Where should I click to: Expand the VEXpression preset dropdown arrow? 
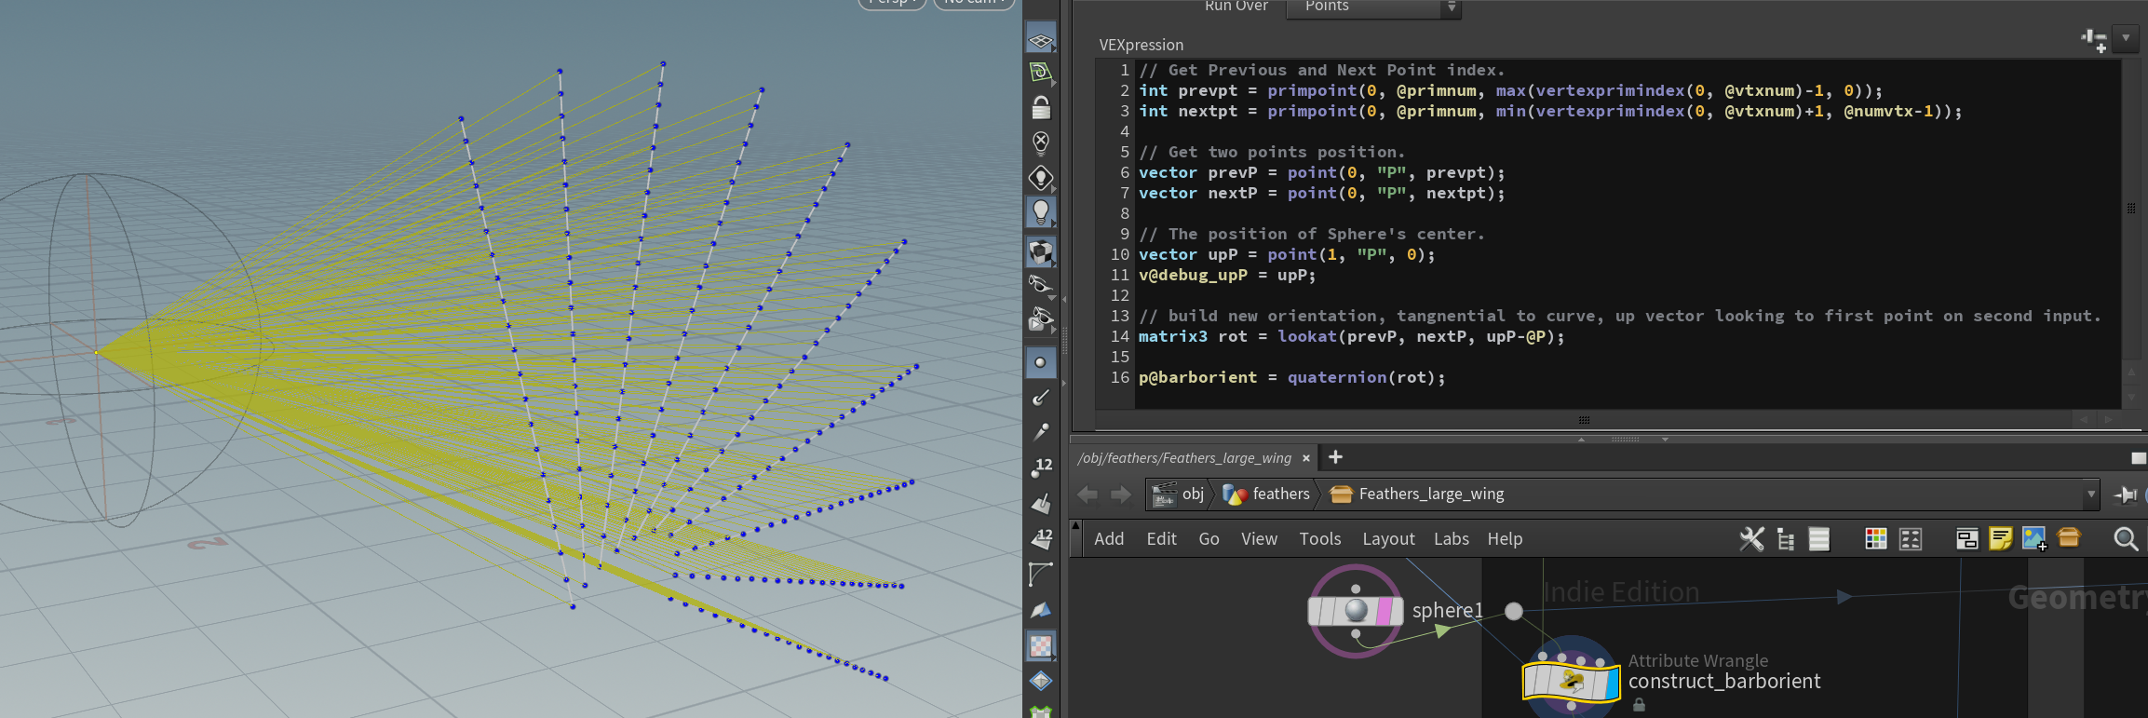point(2126,39)
